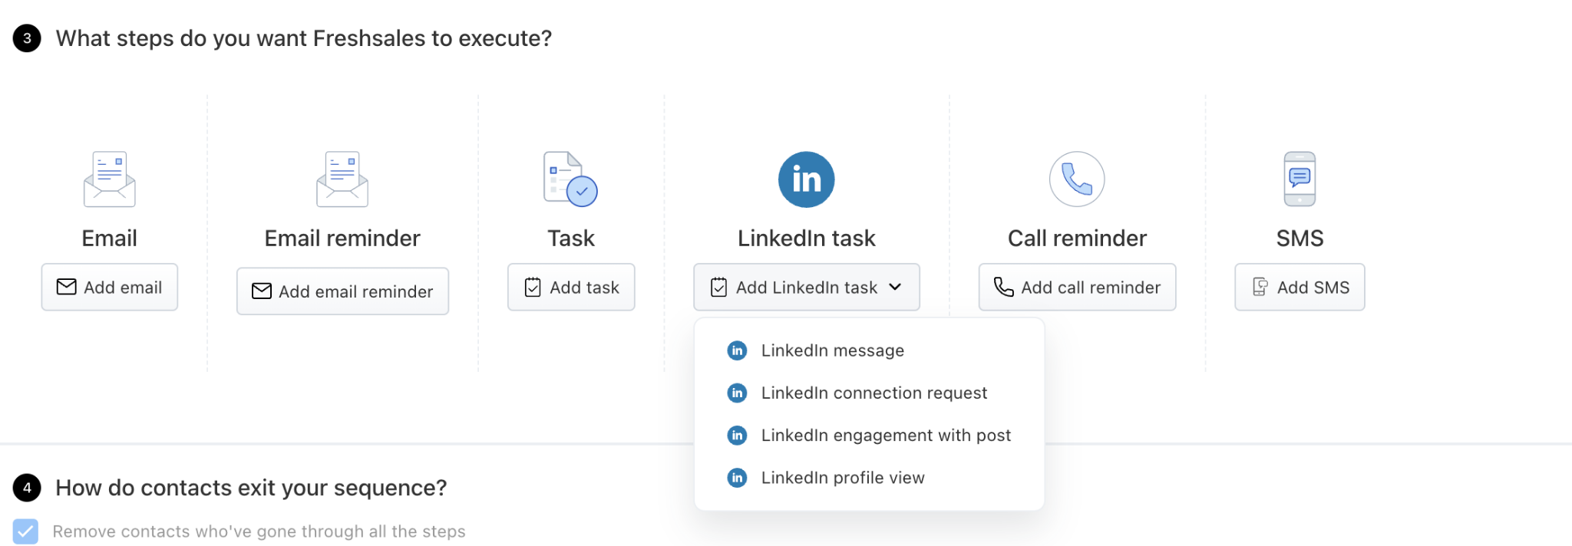This screenshot has height=546, width=1572.
Task: Click LinkedIn icon beside LinkedIn profile view
Action: (737, 478)
